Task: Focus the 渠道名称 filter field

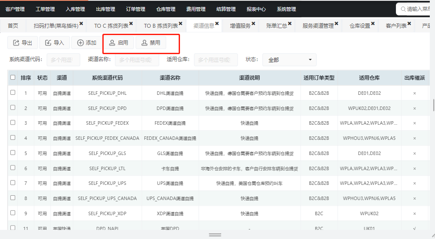Action: tap(137, 60)
